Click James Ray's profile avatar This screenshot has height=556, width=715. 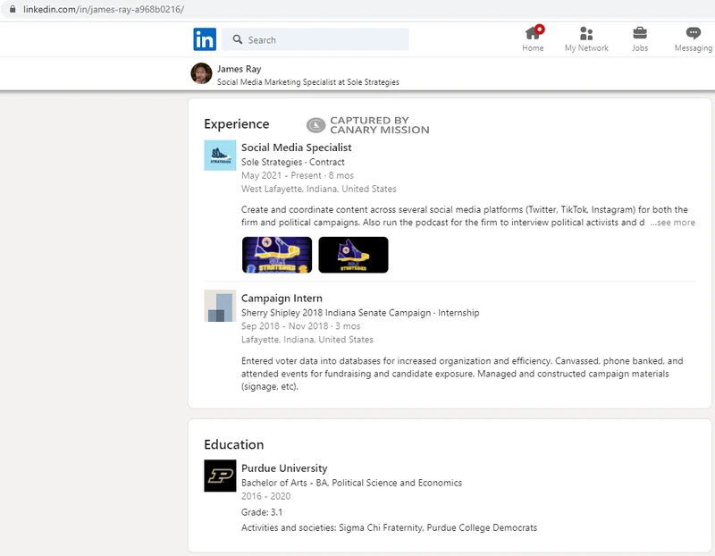pos(201,74)
